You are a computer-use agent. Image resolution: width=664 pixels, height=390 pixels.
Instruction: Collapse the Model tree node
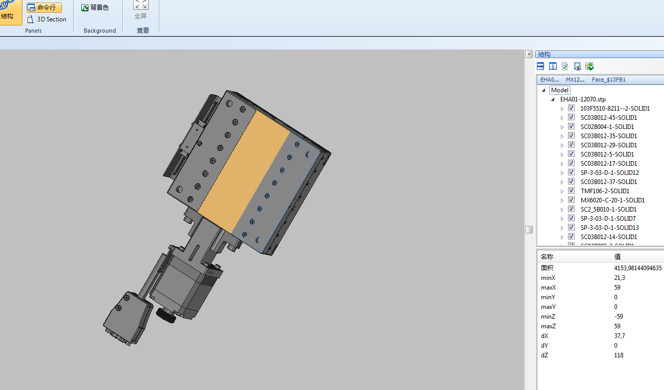(x=543, y=90)
